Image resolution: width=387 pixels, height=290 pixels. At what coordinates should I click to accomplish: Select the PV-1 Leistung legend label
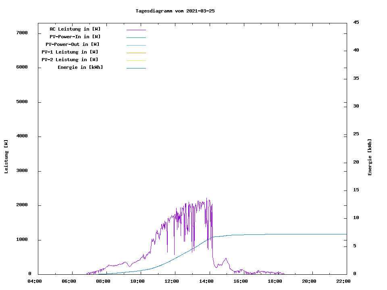point(70,52)
